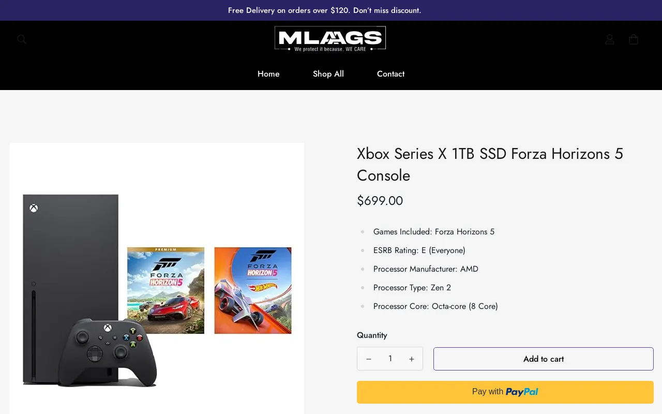The height and width of the screenshot is (414, 662).
Task: Increase quantity with the plus icon
Action: [x=412, y=359]
